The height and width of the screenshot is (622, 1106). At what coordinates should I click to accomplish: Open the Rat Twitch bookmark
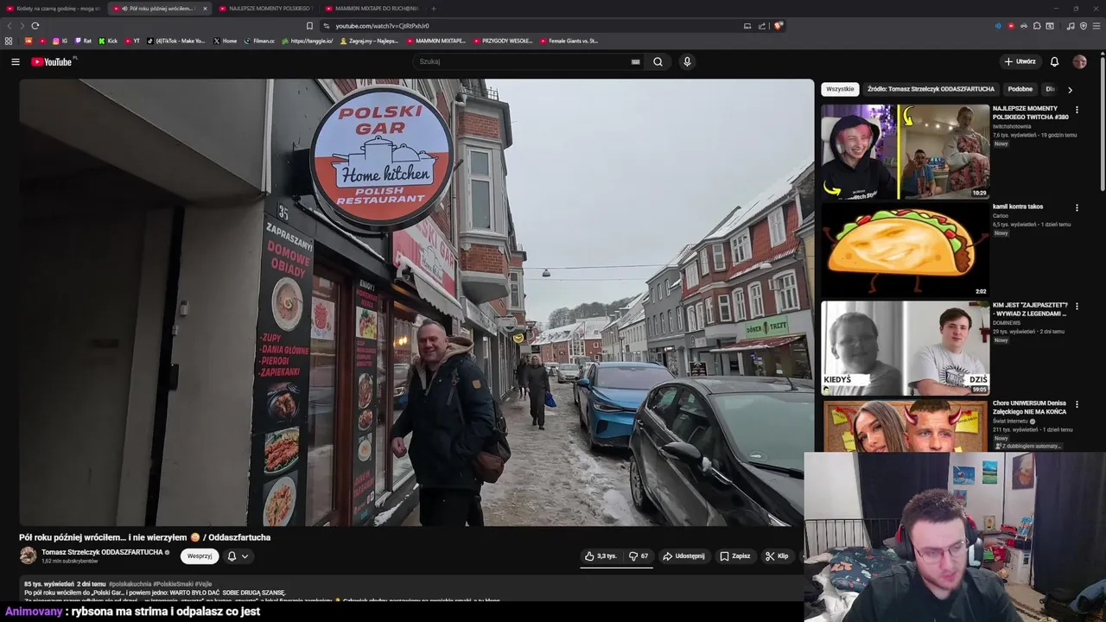pos(83,41)
